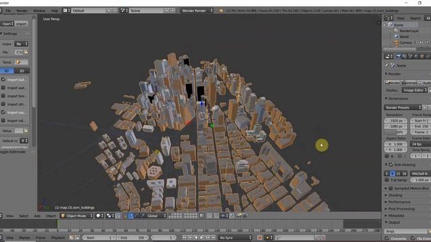Screen dimensions: 431x242
Task: Toggle the Anti-Aliasing checkbox
Action: pyautogui.click(x=391, y=165)
